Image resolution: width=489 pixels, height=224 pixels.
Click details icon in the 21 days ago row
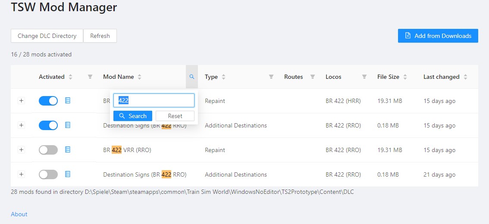tap(68, 174)
